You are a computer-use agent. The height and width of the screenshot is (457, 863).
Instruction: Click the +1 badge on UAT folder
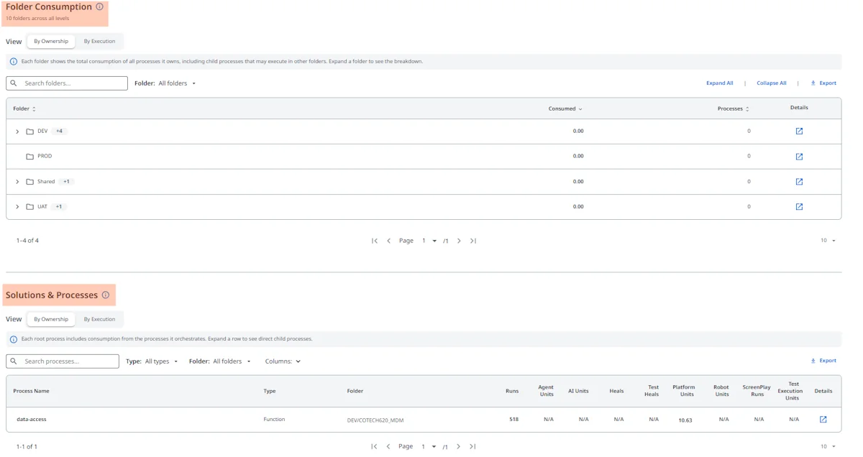coord(59,207)
